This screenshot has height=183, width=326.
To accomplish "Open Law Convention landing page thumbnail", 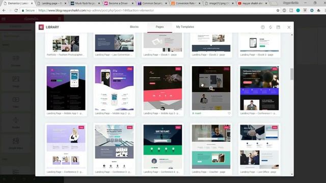I will pos(114,43).
